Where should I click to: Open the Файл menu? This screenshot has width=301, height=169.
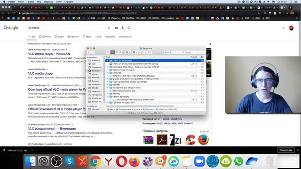pyautogui.click(x=21, y=1)
